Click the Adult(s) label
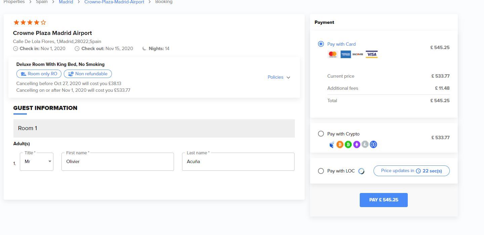Screen dimensions: 484x235 (x=21, y=144)
